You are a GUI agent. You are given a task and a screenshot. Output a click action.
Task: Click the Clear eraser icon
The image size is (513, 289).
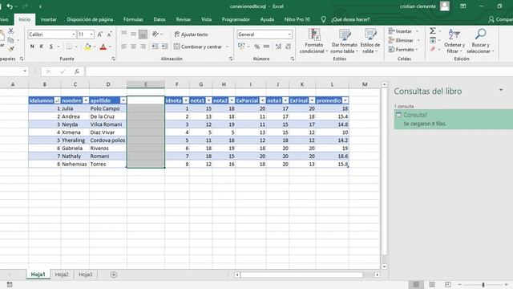[433, 49]
